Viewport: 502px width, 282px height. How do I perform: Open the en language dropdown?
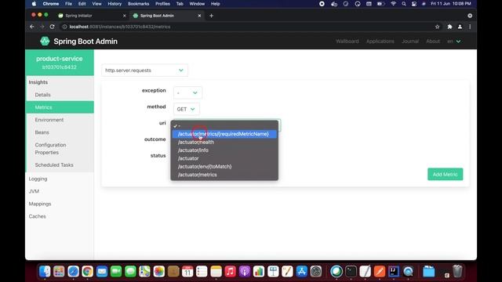(454, 42)
